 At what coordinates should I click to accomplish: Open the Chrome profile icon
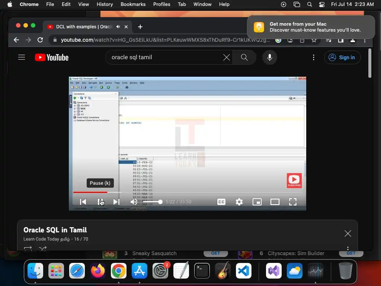pos(353,41)
